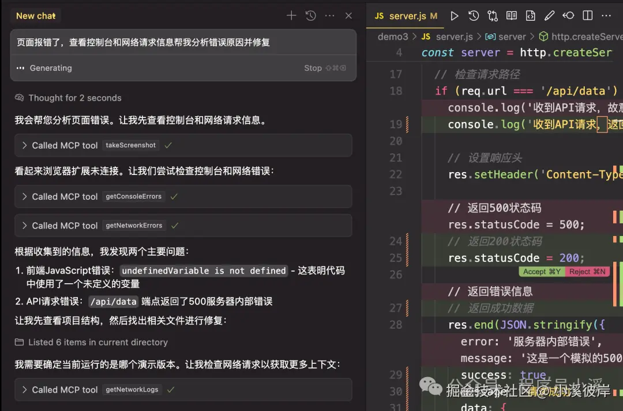Select server.js in breadcrumb path
Viewport: 623px width, 411px height.
click(454, 37)
